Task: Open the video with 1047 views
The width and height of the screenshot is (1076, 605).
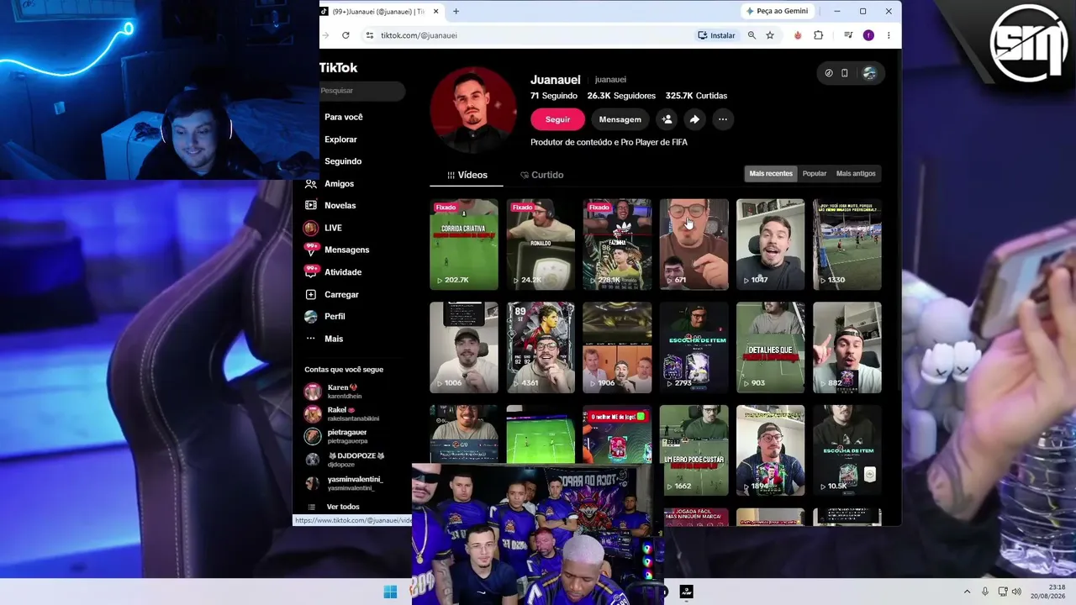Action: (x=771, y=245)
